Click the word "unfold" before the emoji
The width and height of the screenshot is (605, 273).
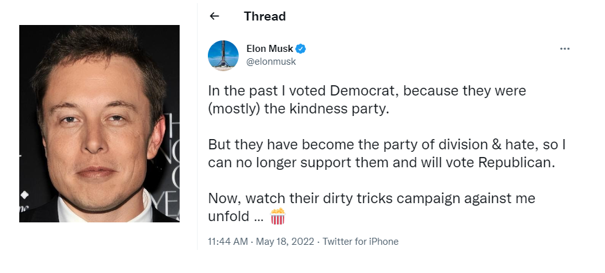coord(228,217)
